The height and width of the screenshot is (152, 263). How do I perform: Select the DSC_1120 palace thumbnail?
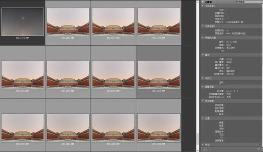[23, 128]
